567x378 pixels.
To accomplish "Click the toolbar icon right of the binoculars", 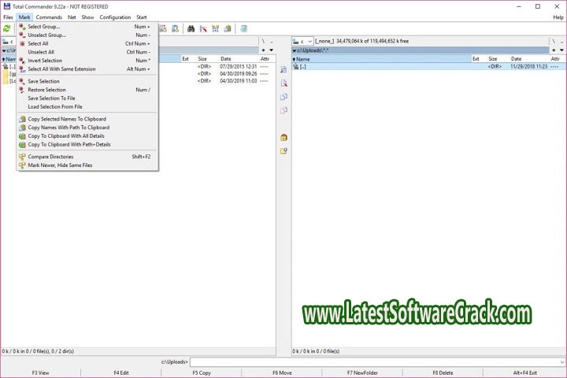I will click(203, 28).
